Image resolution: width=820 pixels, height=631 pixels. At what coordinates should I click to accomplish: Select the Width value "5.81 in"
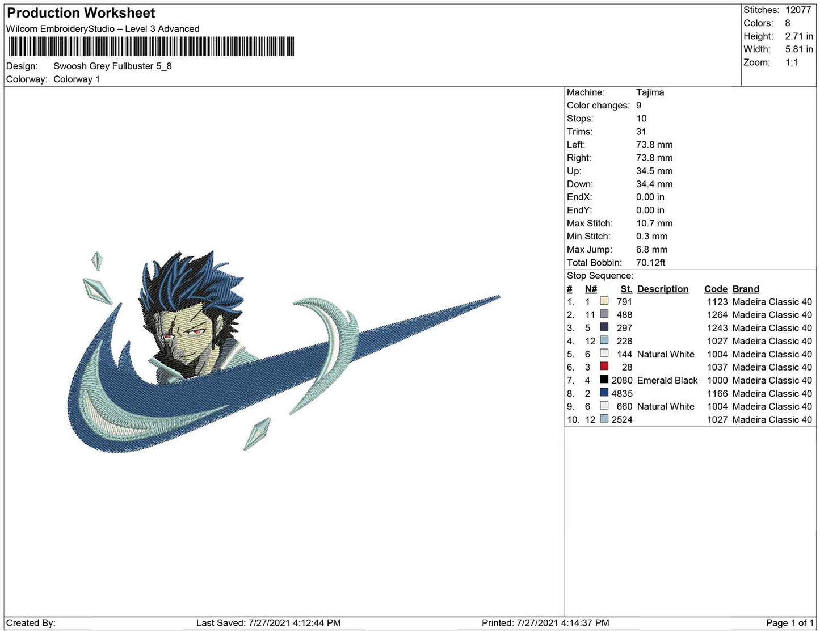tap(799, 49)
